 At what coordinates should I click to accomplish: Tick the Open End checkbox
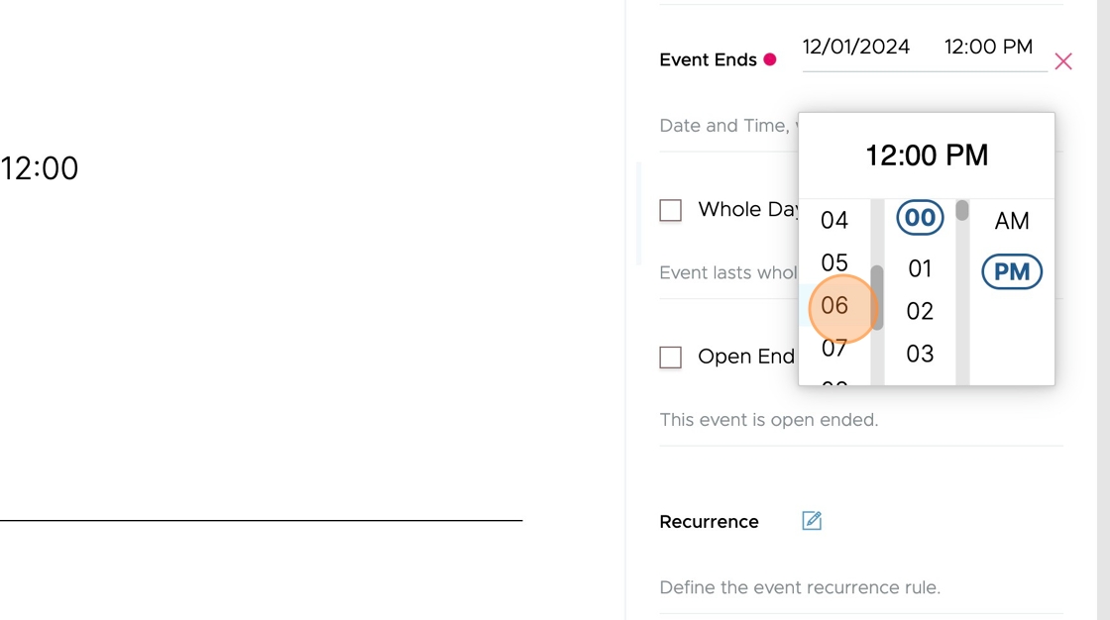pos(670,358)
